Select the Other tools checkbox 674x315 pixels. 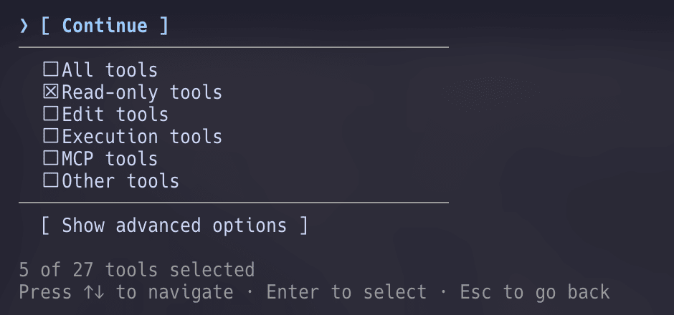coord(51,181)
